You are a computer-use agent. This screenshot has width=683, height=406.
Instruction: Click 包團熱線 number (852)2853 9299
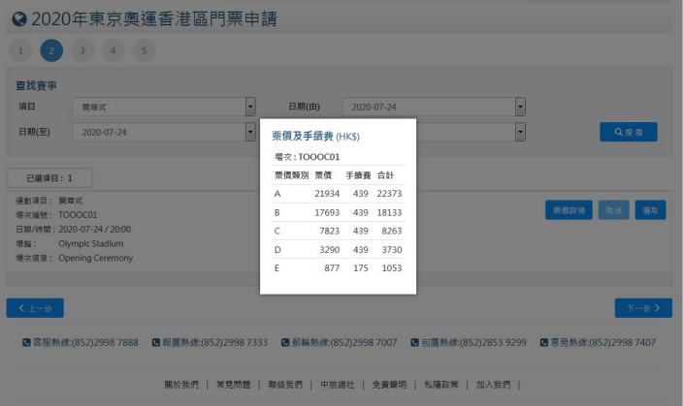[x=493, y=342]
